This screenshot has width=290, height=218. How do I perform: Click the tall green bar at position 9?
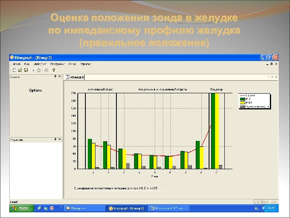(x=213, y=131)
